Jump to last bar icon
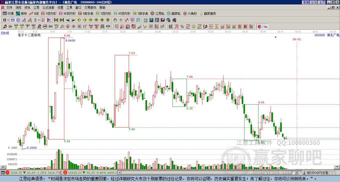 coord(62,20)
